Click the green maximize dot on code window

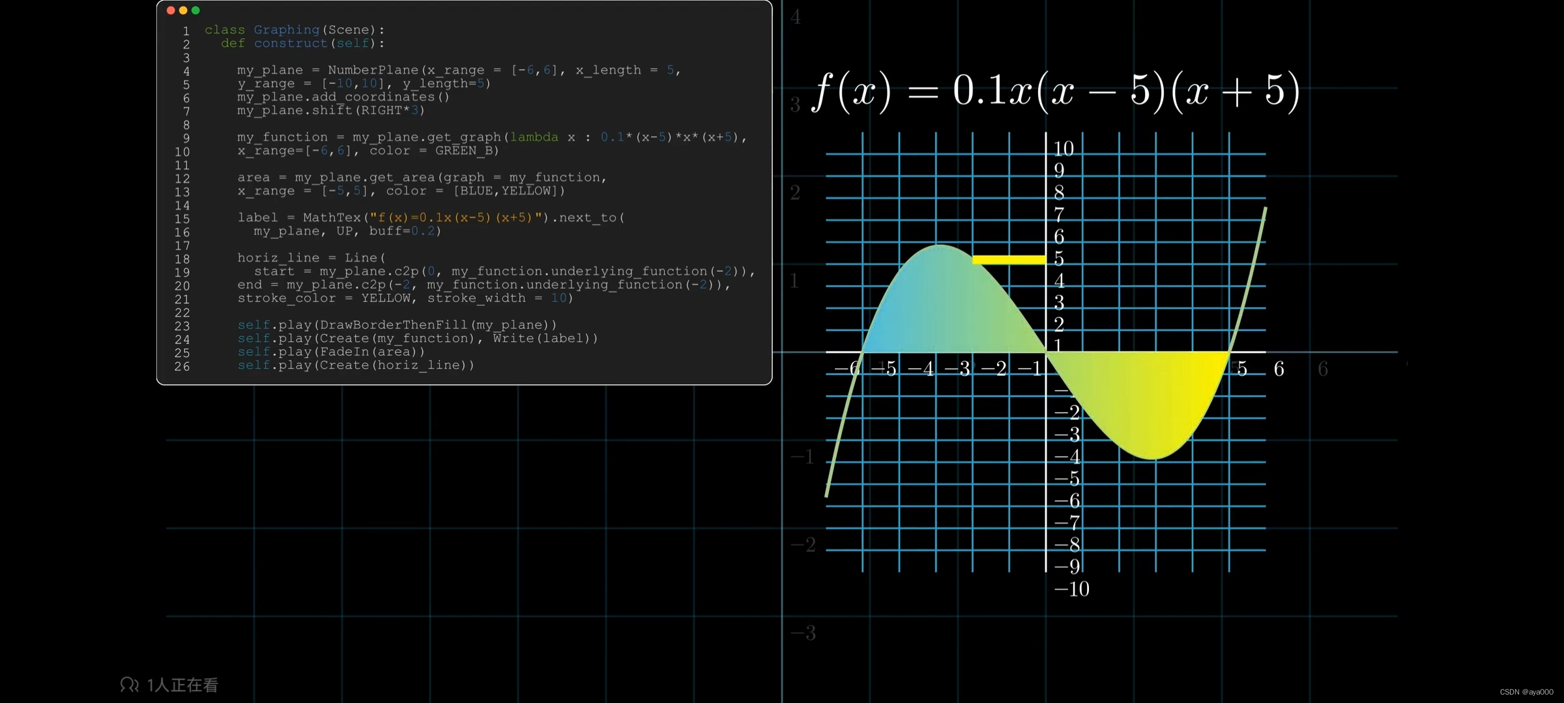pos(195,10)
